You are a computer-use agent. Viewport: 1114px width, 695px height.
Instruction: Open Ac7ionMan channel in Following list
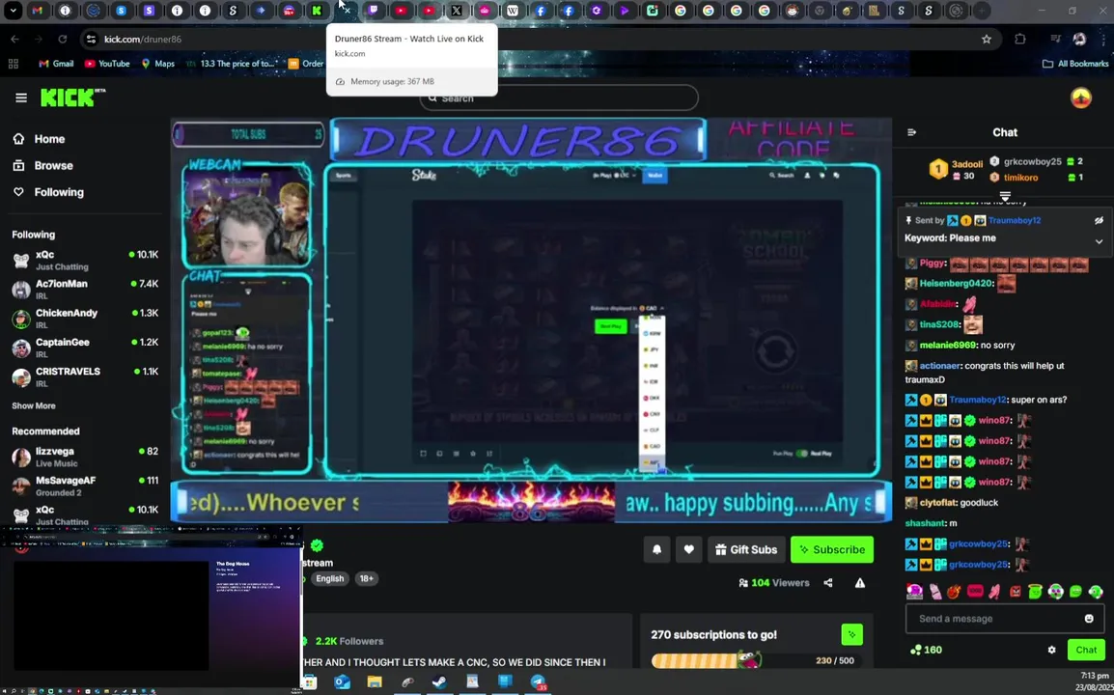[x=85, y=290]
